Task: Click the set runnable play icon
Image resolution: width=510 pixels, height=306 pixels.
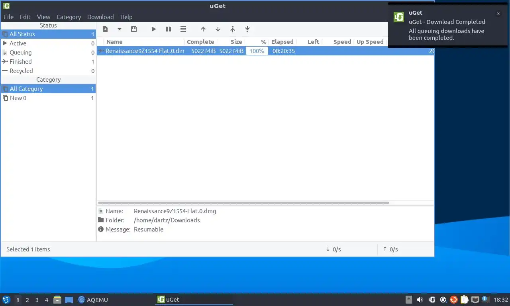Action: [x=154, y=29]
